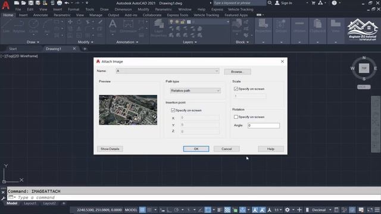
Task: Close the Attach Image dialog
Action: (282, 61)
